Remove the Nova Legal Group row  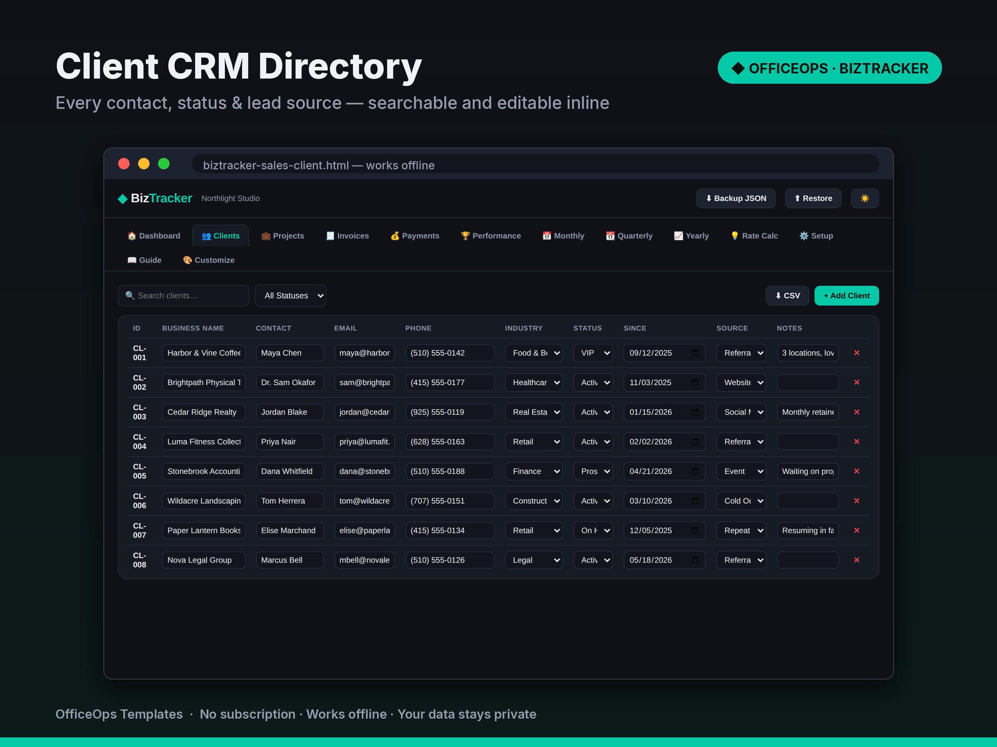click(x=856, y=560)
